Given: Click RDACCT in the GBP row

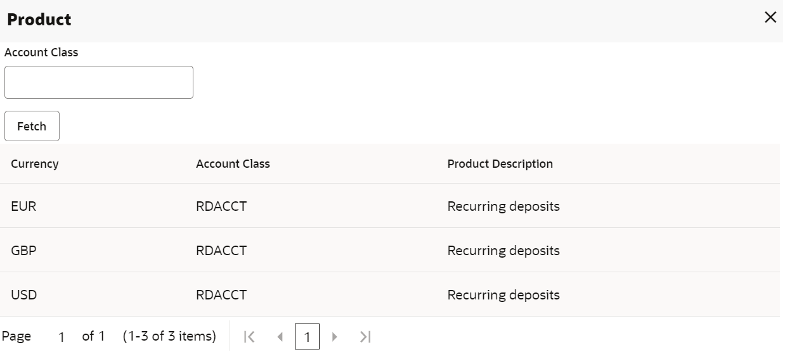Looking at the screenshot, I should coord(221,251).
